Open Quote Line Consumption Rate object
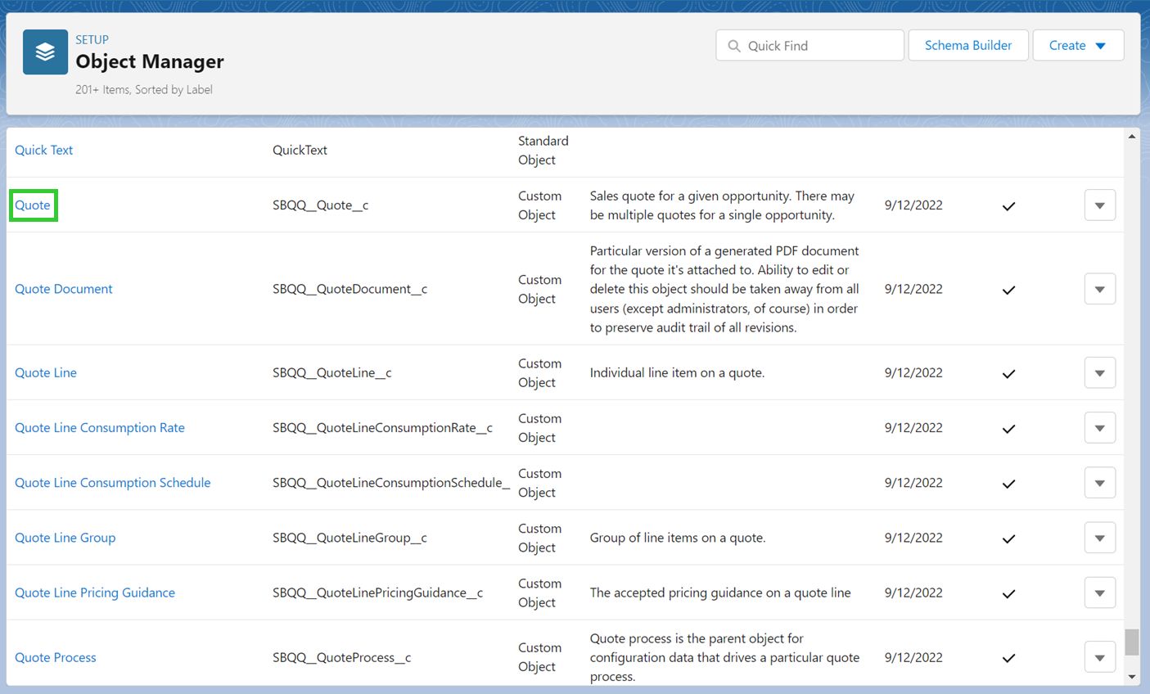Screen dimensions: 1150x694 click(x=100, y=427)
